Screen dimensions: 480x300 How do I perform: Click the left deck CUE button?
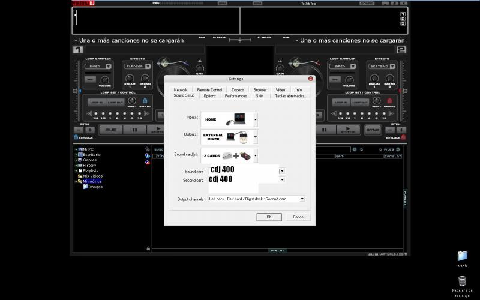tap(110, 130)
